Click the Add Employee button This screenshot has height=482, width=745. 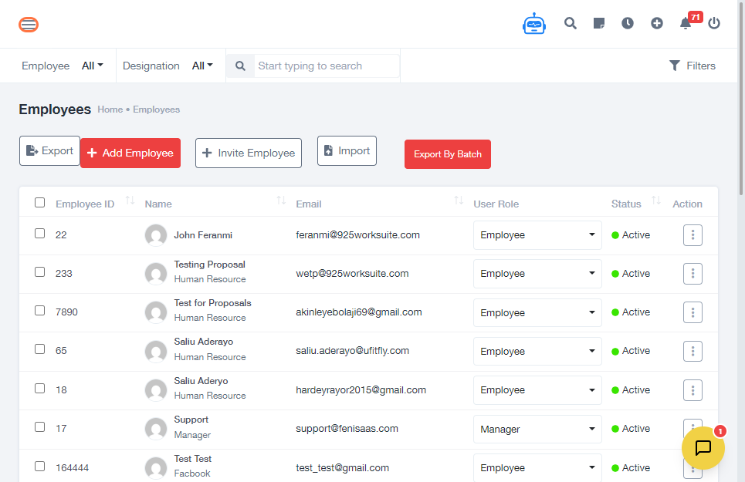tap(130, 153)
